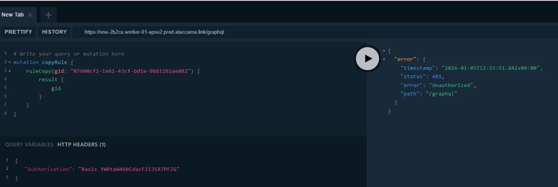Collapse the root response object arrow
558x187 pixels.
[384, 51]
